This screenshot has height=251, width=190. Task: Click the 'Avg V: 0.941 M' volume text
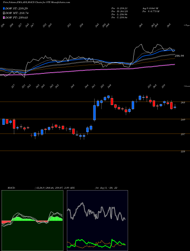tap(150, 8)
